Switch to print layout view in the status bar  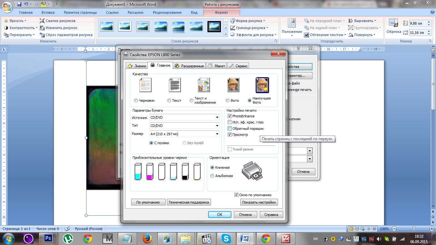tap(351, 229)
